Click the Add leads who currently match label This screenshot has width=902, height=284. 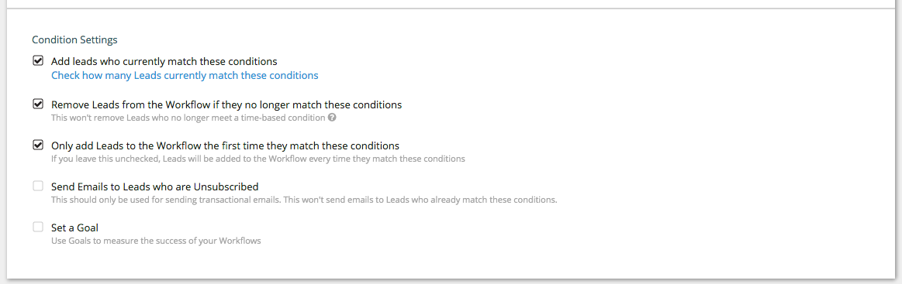click(x=164, y=61)
